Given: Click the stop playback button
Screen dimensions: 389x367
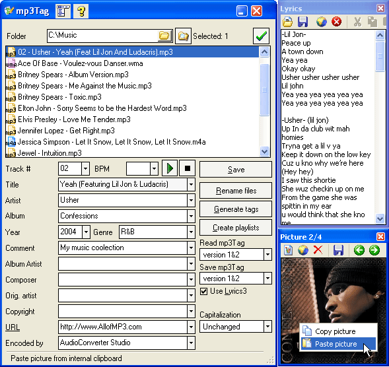Looking at the screenshot, I should (x=188, y=168).
